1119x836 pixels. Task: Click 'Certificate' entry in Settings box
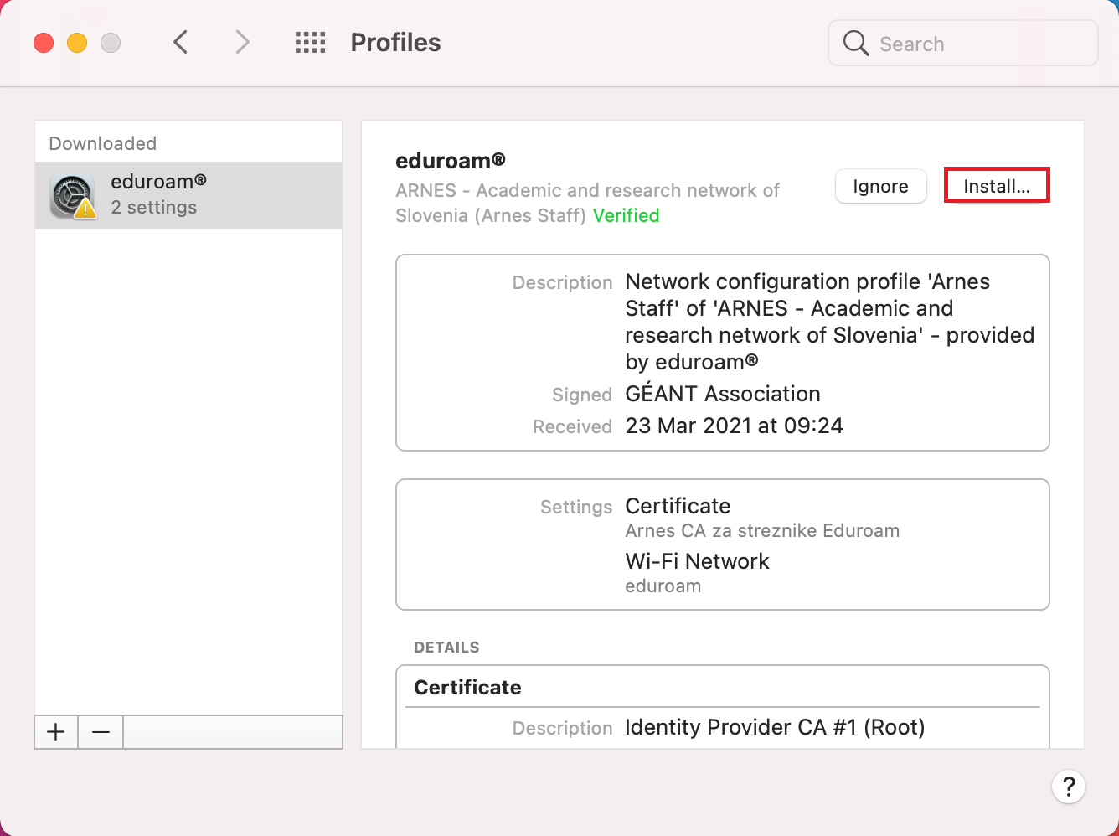pyautogui.click(x=678, y=506)
